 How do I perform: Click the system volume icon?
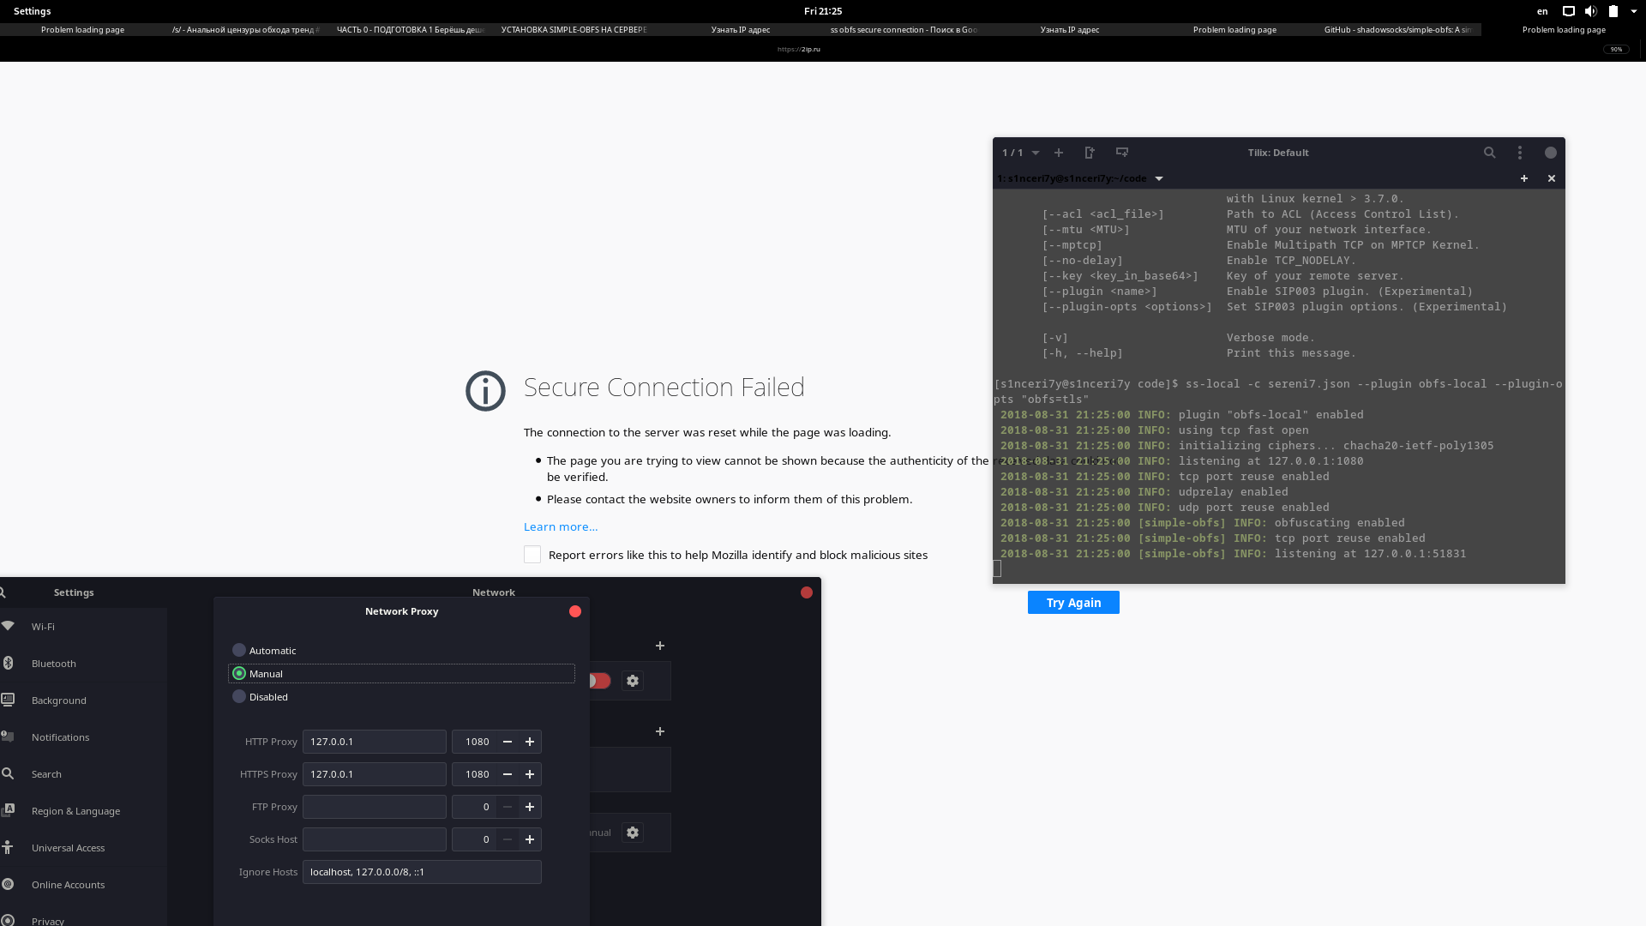[x=1590, y=11]
